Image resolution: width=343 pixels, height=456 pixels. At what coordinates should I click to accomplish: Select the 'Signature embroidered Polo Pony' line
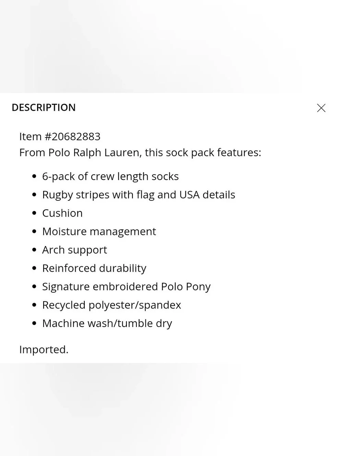pos(126,287)
